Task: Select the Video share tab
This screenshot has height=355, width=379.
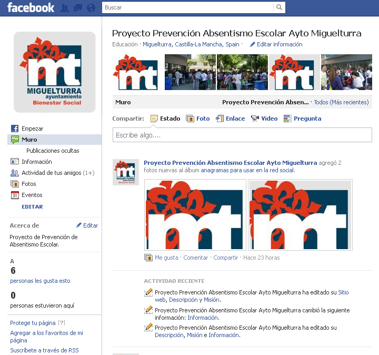Action: coord(264,119)
